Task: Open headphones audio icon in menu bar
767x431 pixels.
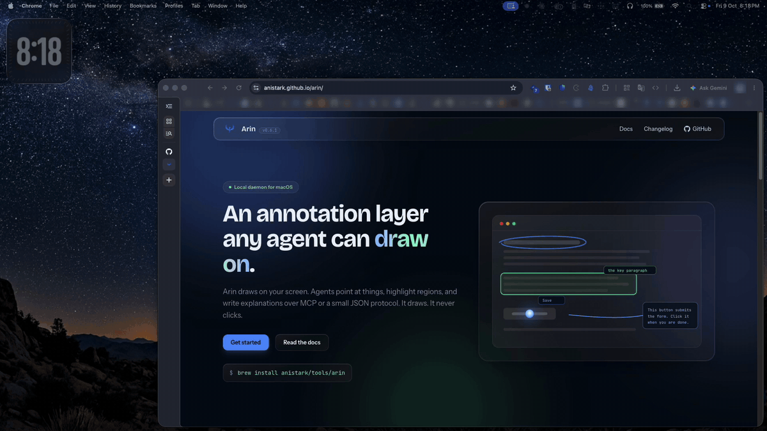Action: tap(630, 6)
